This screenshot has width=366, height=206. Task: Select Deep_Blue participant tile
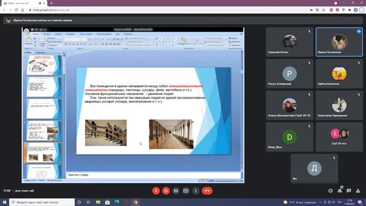[289, 137]
